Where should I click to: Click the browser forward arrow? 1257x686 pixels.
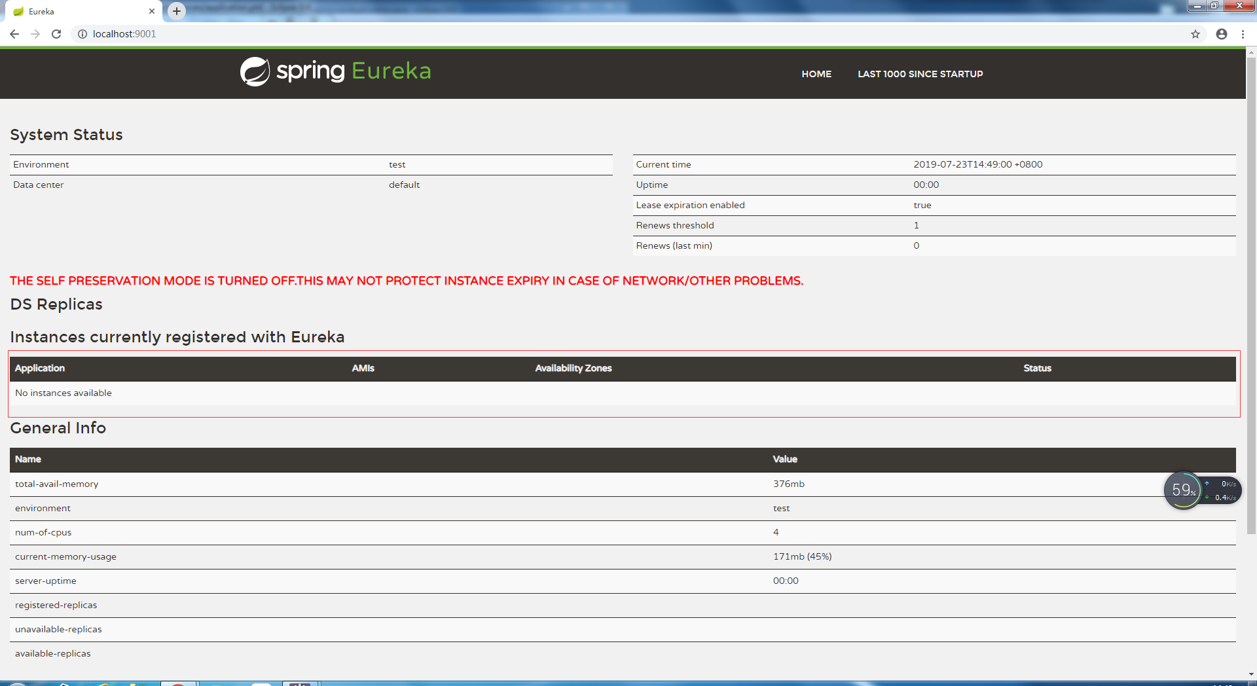35,34
